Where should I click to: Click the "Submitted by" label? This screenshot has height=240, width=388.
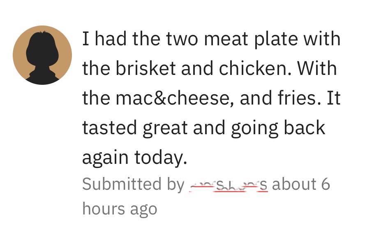coord(133,184)
